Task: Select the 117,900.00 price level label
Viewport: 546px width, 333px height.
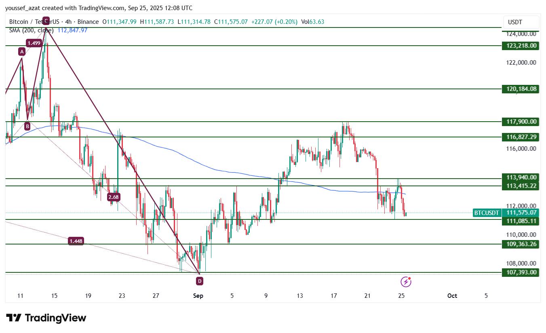Action: pos(520,122)
